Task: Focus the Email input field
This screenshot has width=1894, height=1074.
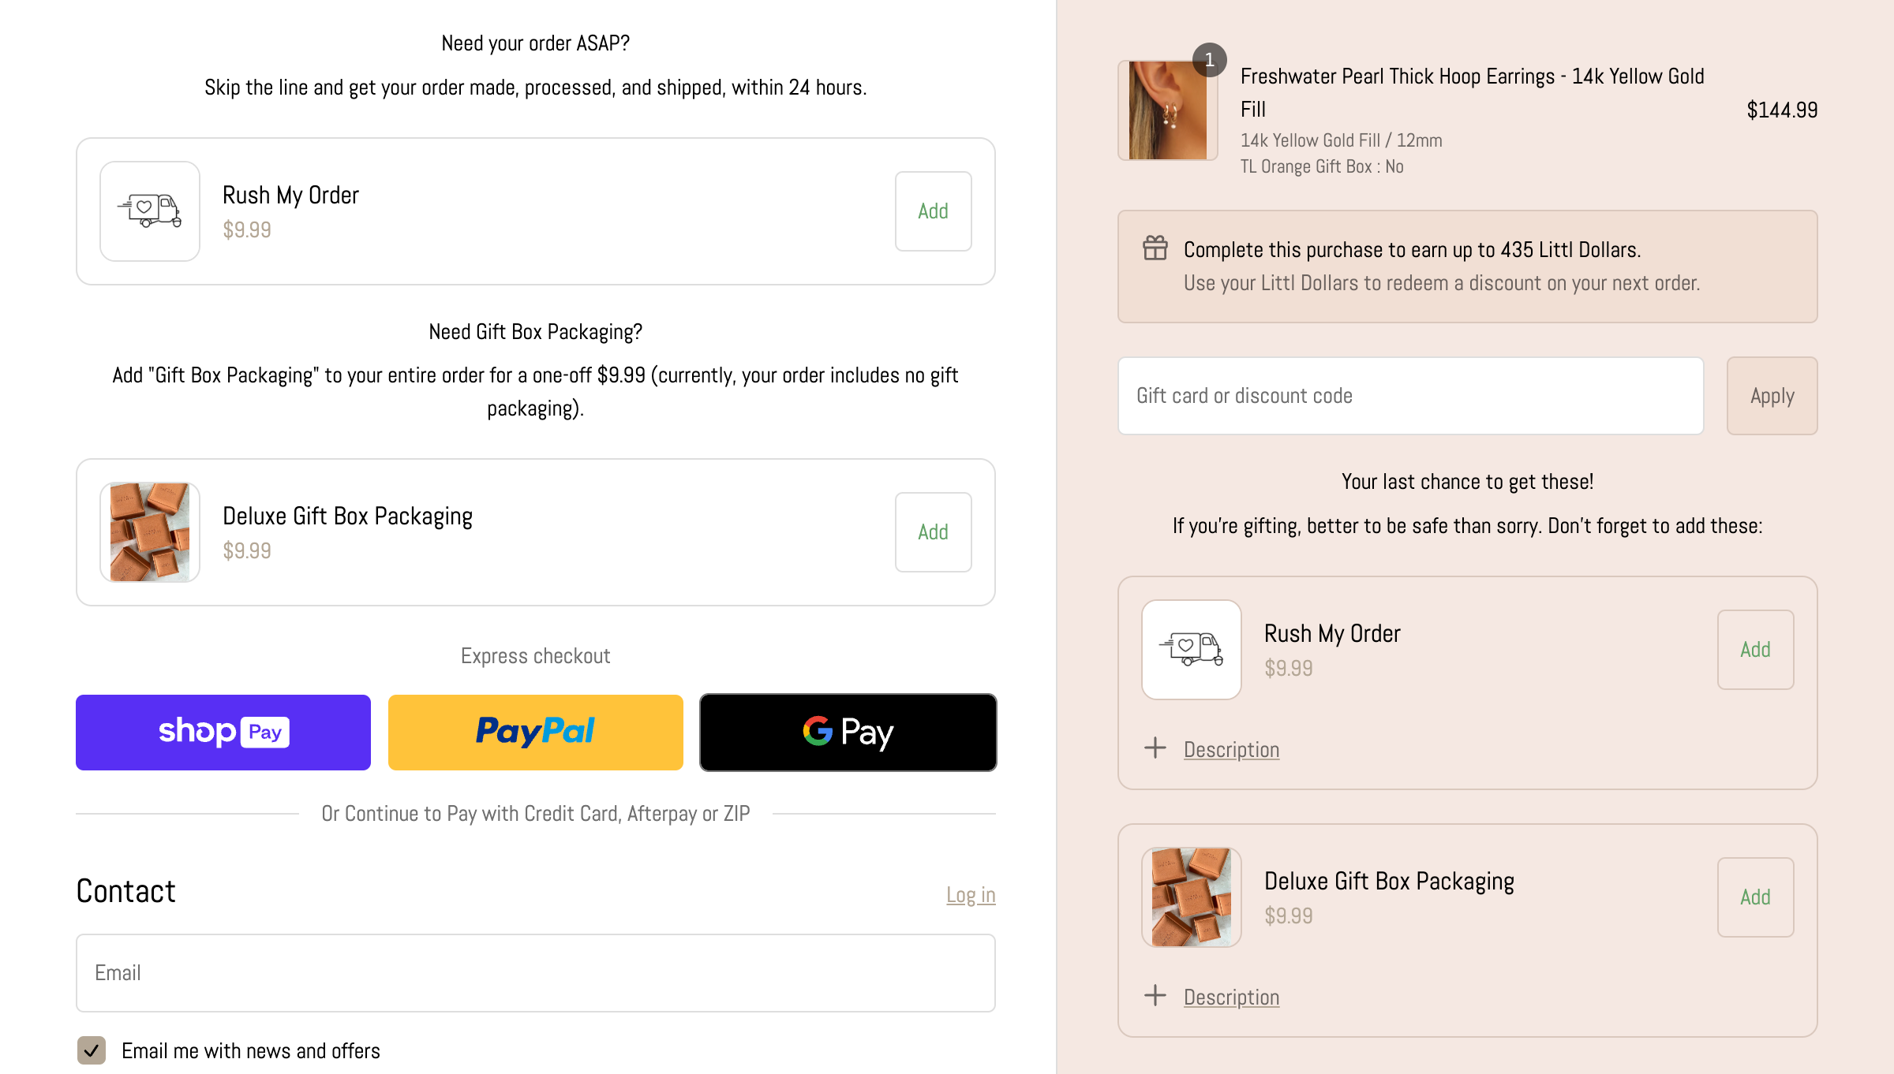Action: click(x=536, y=973)
